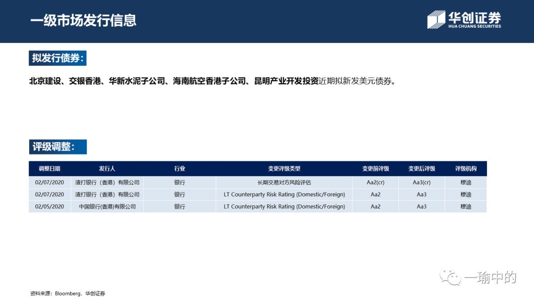Click the 长期交易对方风险评估 cell

(284, 182)
